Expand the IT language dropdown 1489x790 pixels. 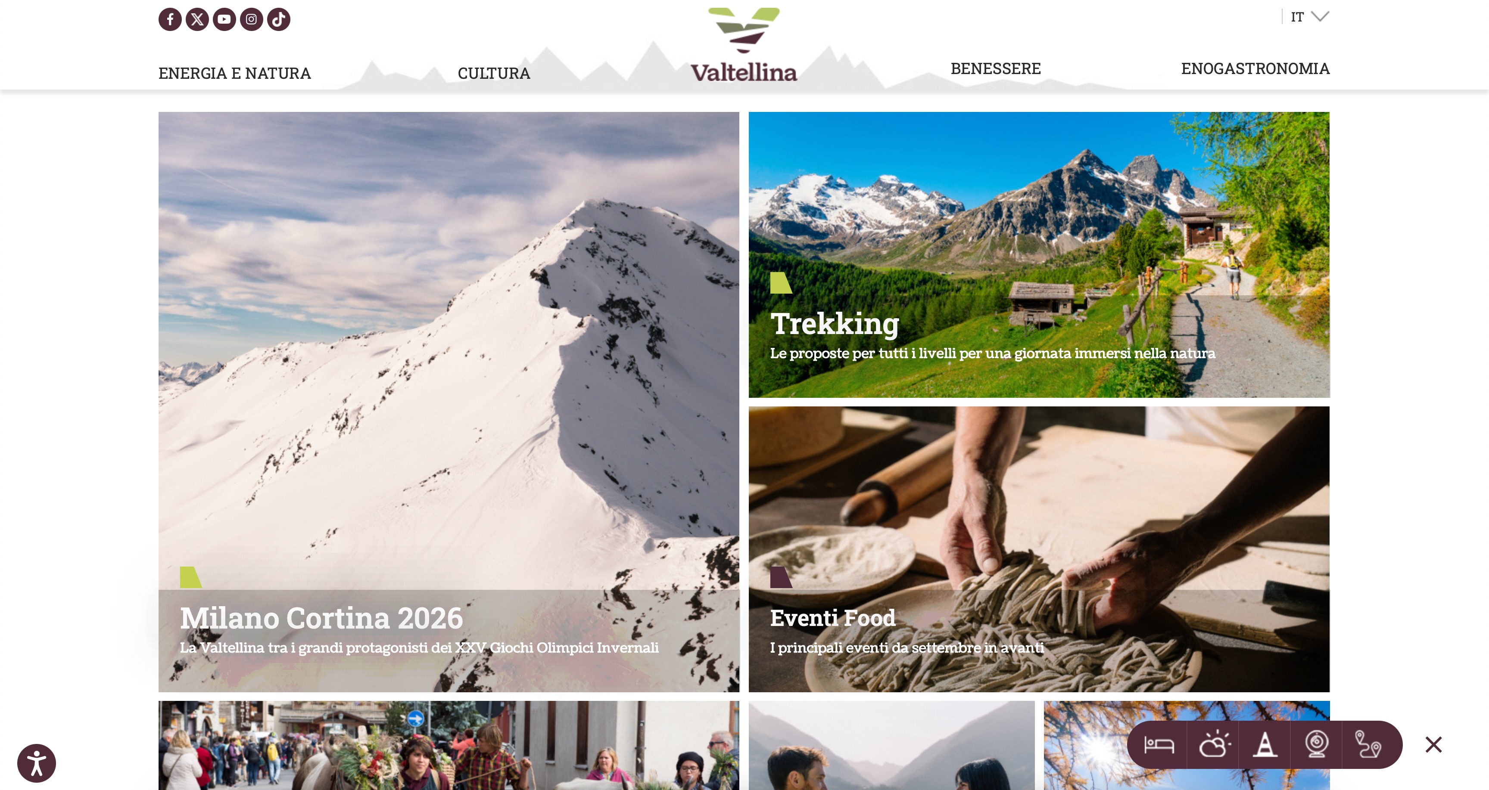tap(1309, 17)
